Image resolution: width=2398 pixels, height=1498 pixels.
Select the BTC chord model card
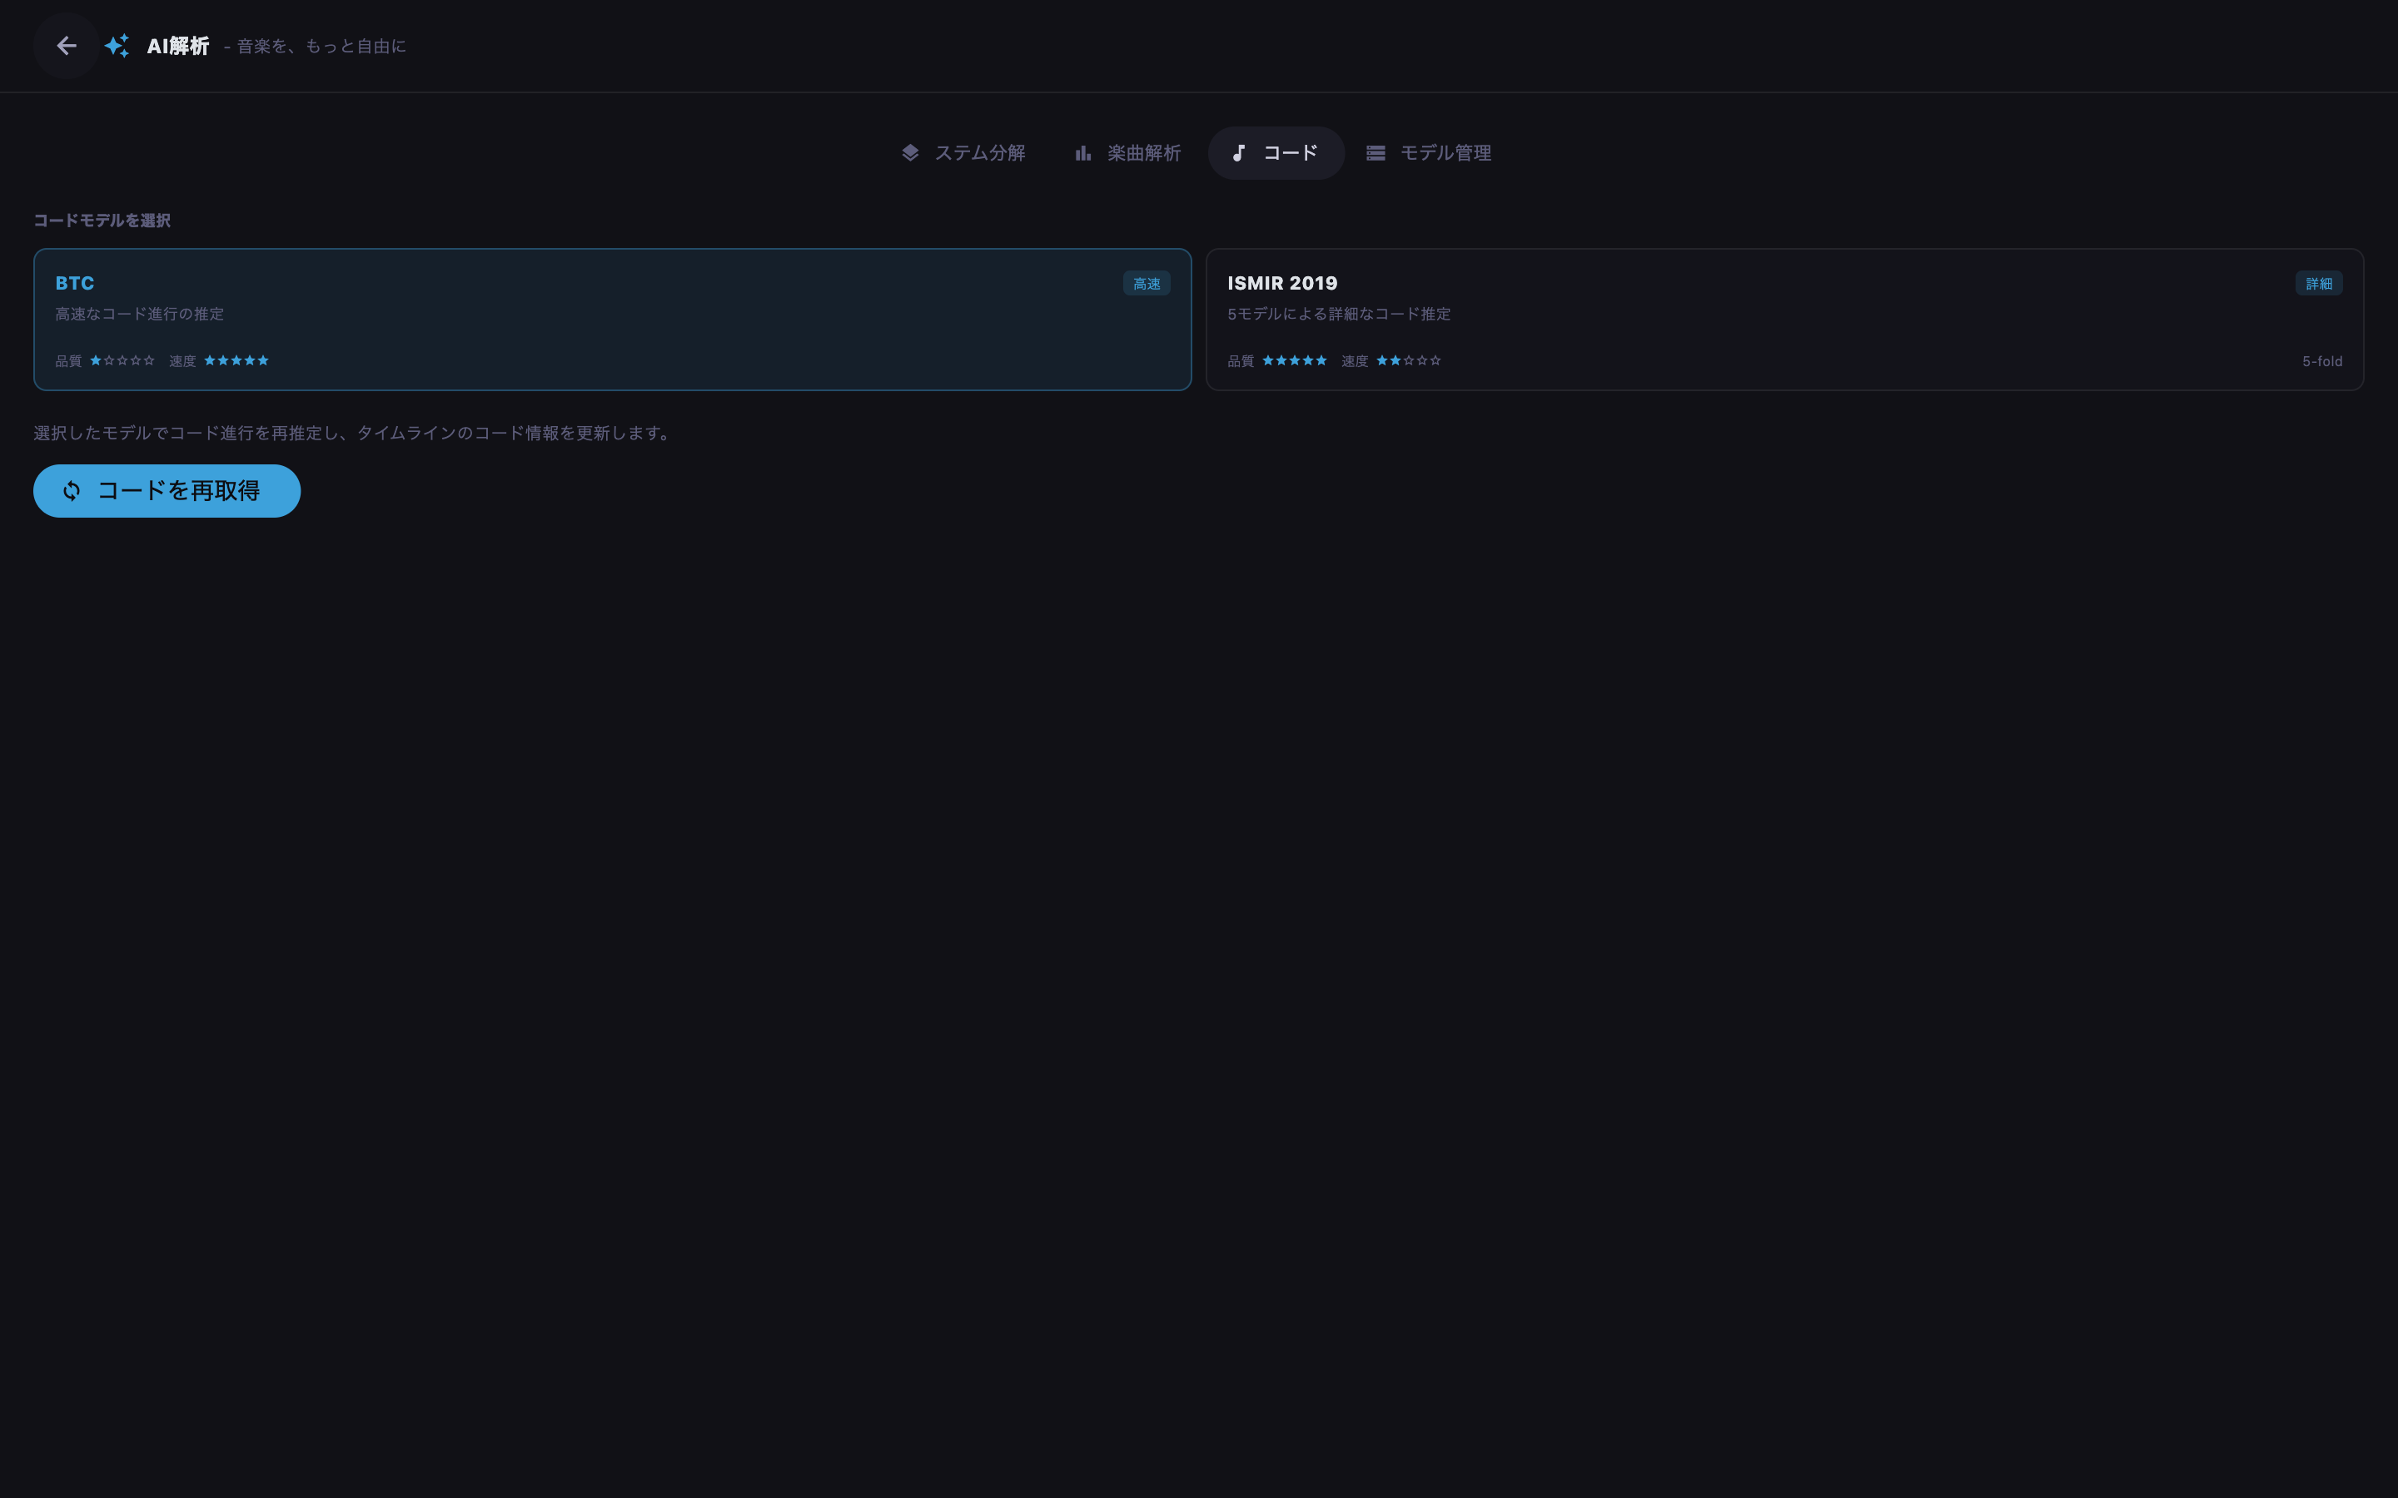(612, 319)
